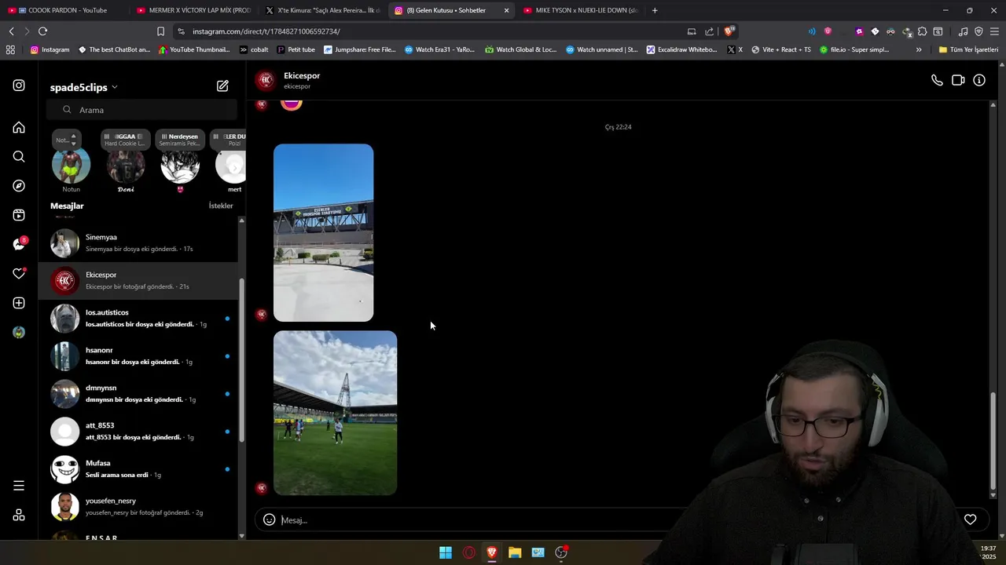This screenshot has width=1006, height=565.
Task: Open a new browser tab
Action: pos(655,10)
